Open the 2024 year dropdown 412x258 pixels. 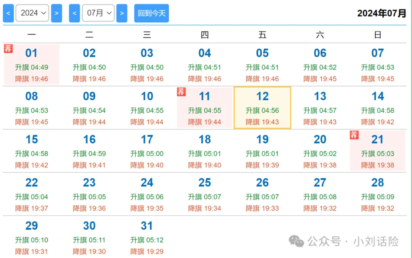tap(32, 13)
